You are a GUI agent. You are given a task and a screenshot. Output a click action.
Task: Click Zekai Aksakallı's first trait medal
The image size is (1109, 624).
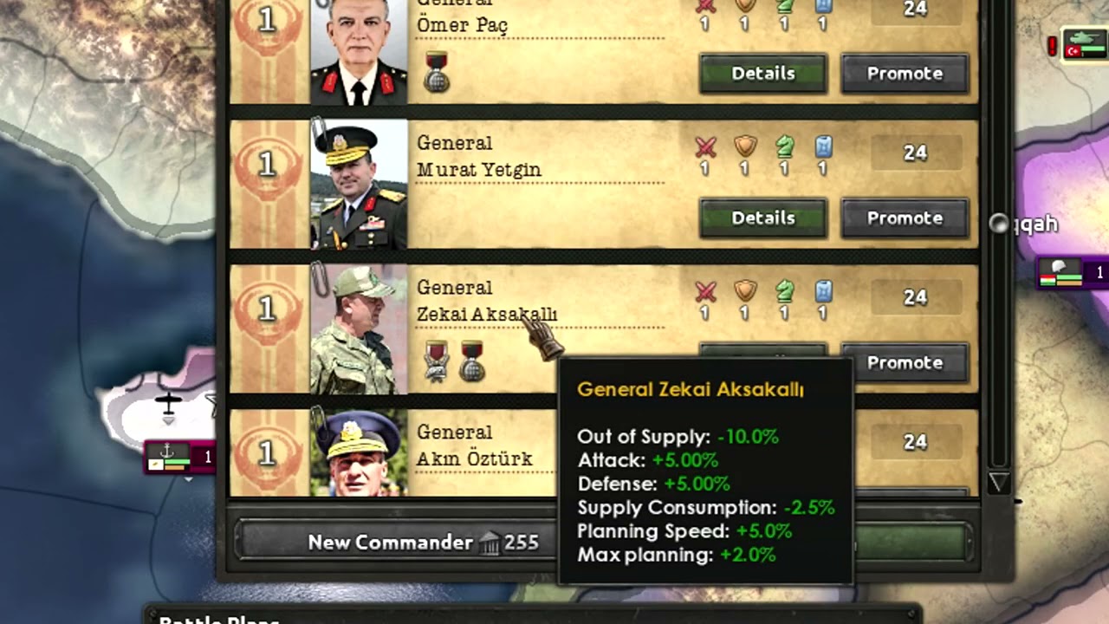(437, 360)
